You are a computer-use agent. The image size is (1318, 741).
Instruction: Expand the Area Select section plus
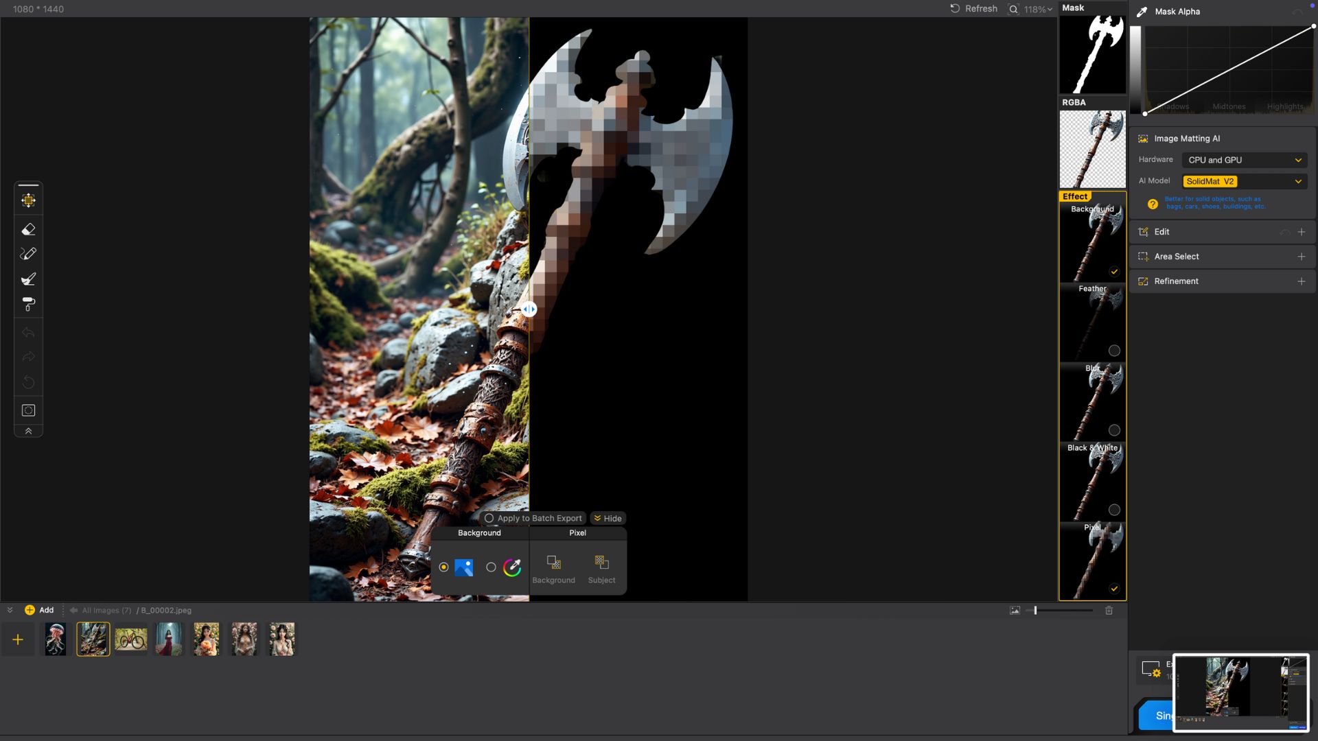(1301, 257)
